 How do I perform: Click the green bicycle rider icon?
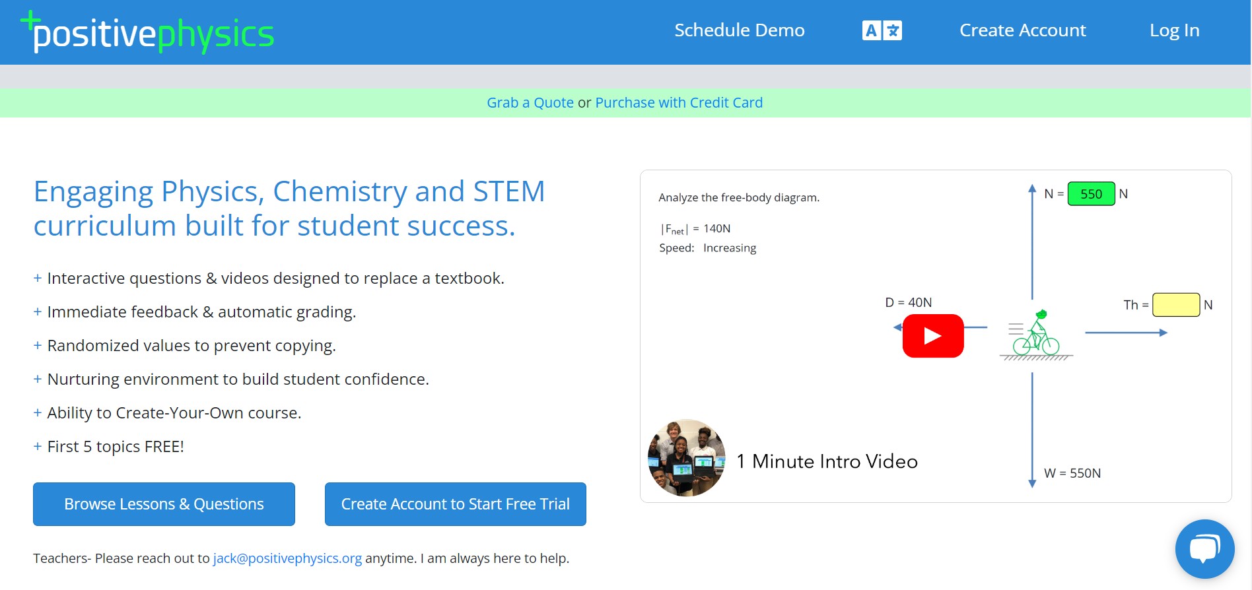click(1036, 335)
